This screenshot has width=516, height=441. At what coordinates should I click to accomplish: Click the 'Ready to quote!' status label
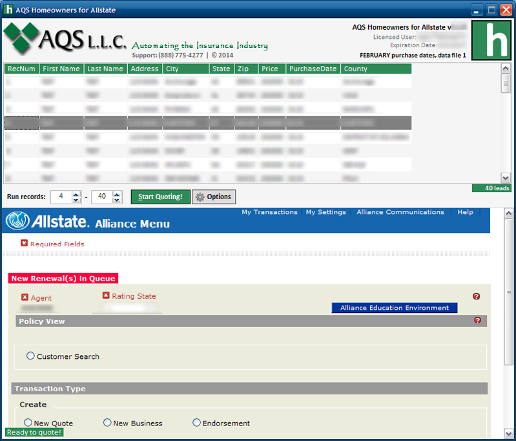[x=34, y=432]
